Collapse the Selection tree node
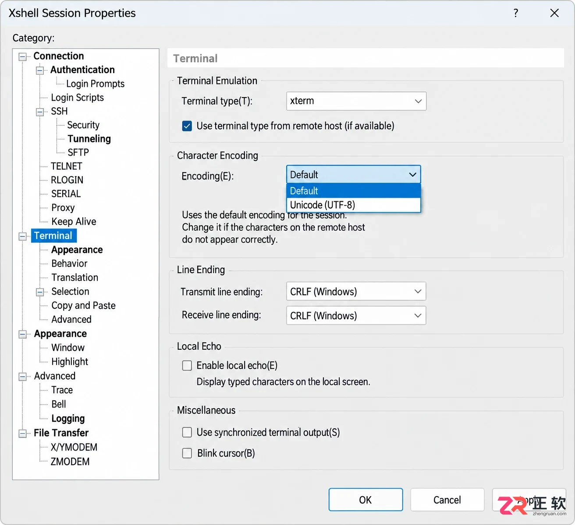The image size is (575, 525). (x=40, y=292)
